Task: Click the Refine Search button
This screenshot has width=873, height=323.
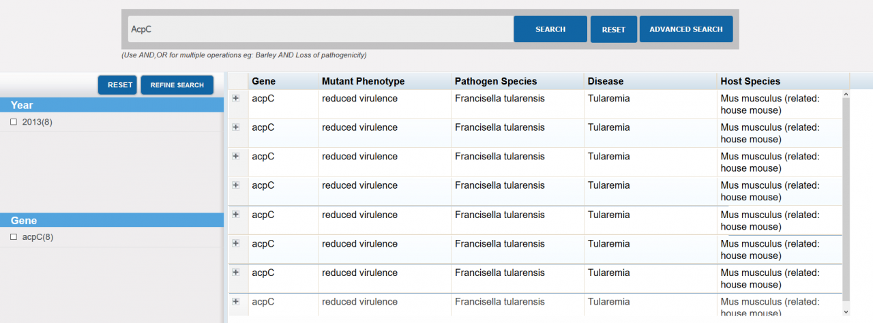Action: coord(177,85)
